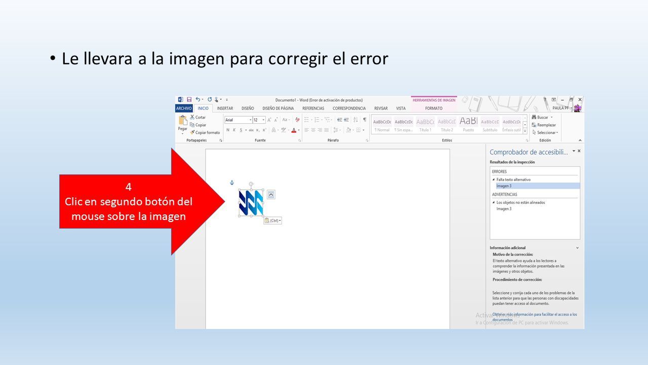Click the numbered list icon

tap(316, 120)
